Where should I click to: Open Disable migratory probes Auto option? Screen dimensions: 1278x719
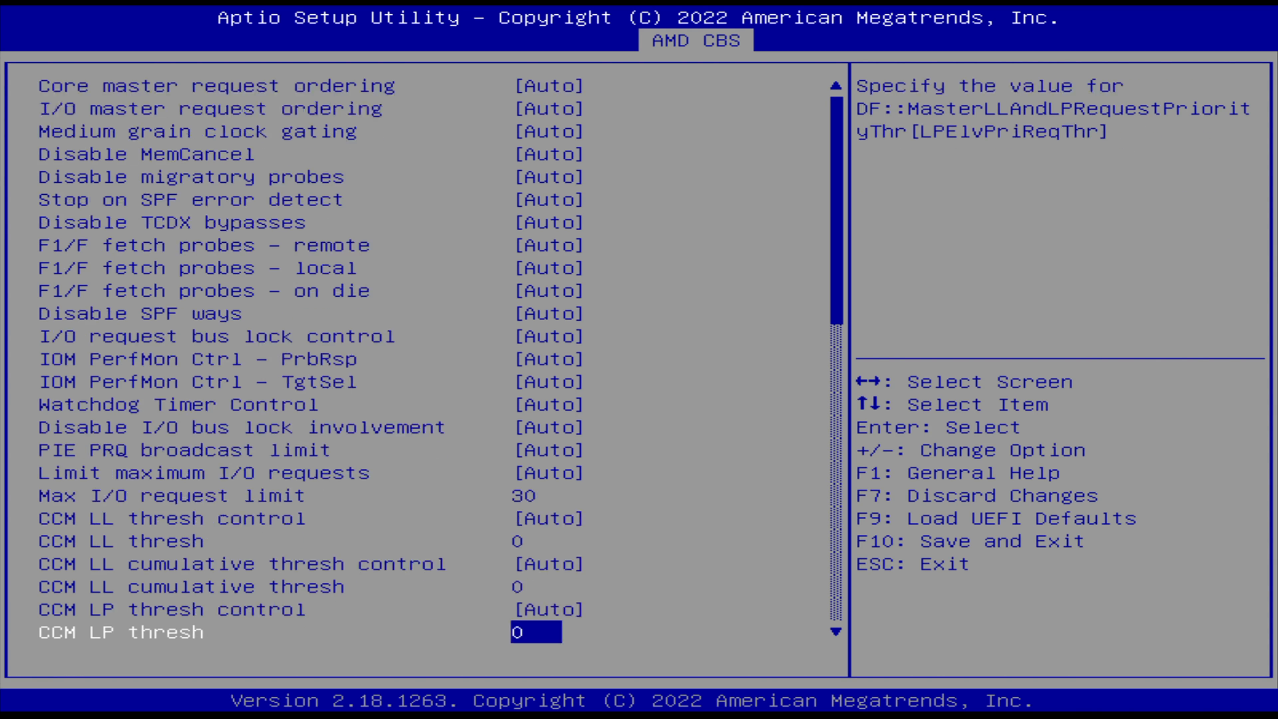(x=549, y=177)
